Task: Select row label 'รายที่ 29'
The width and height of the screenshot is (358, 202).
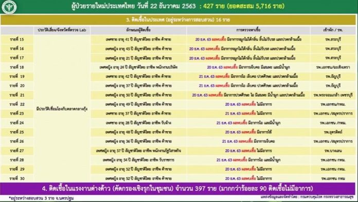Action: pyautogui.click(x=17, y=169)
